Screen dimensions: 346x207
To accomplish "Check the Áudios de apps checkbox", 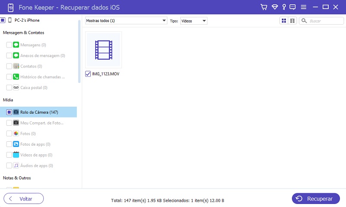I will point(9,166).
